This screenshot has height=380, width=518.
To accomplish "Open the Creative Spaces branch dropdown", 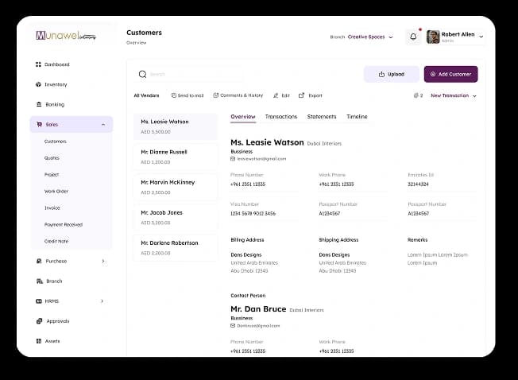I will [370, 37].
